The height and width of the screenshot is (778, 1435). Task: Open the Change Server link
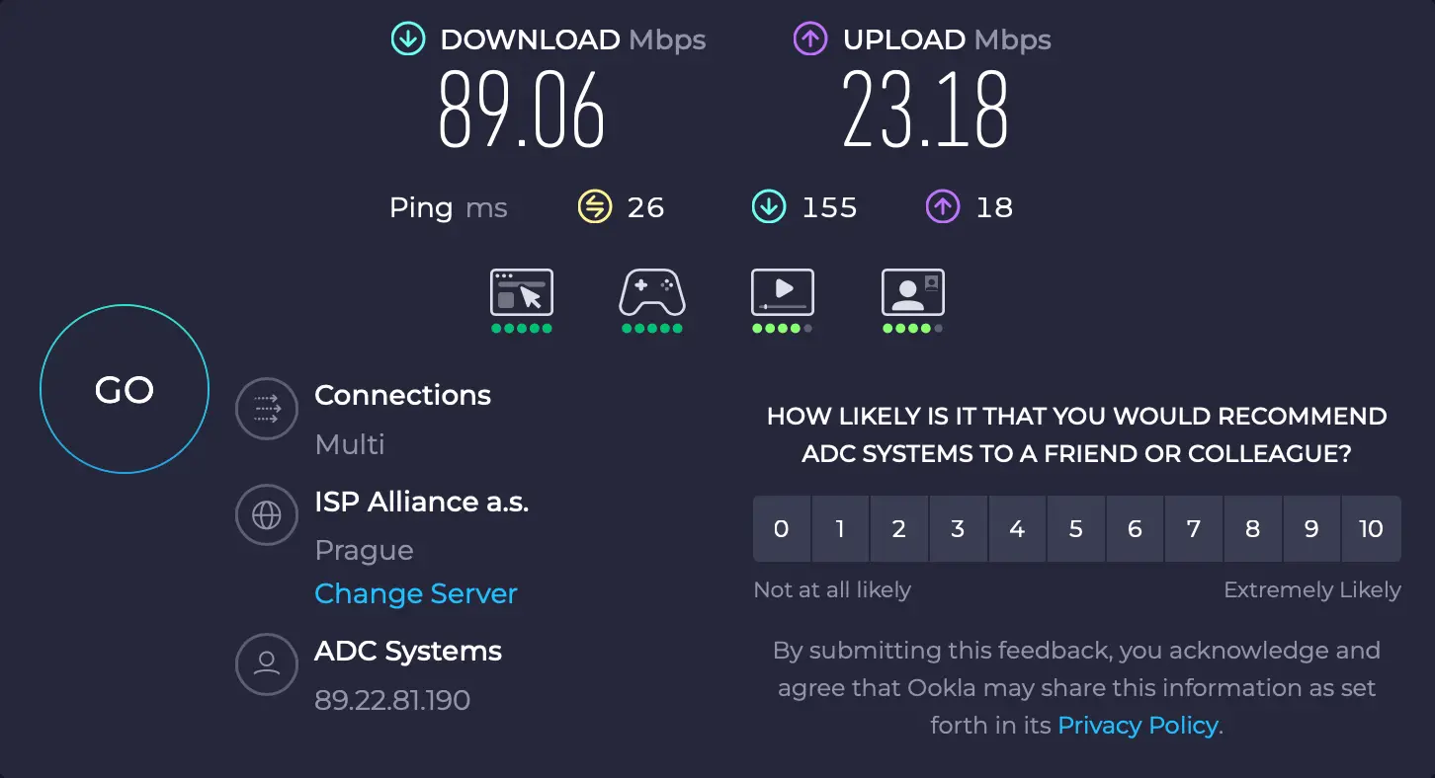coord(415,593)
